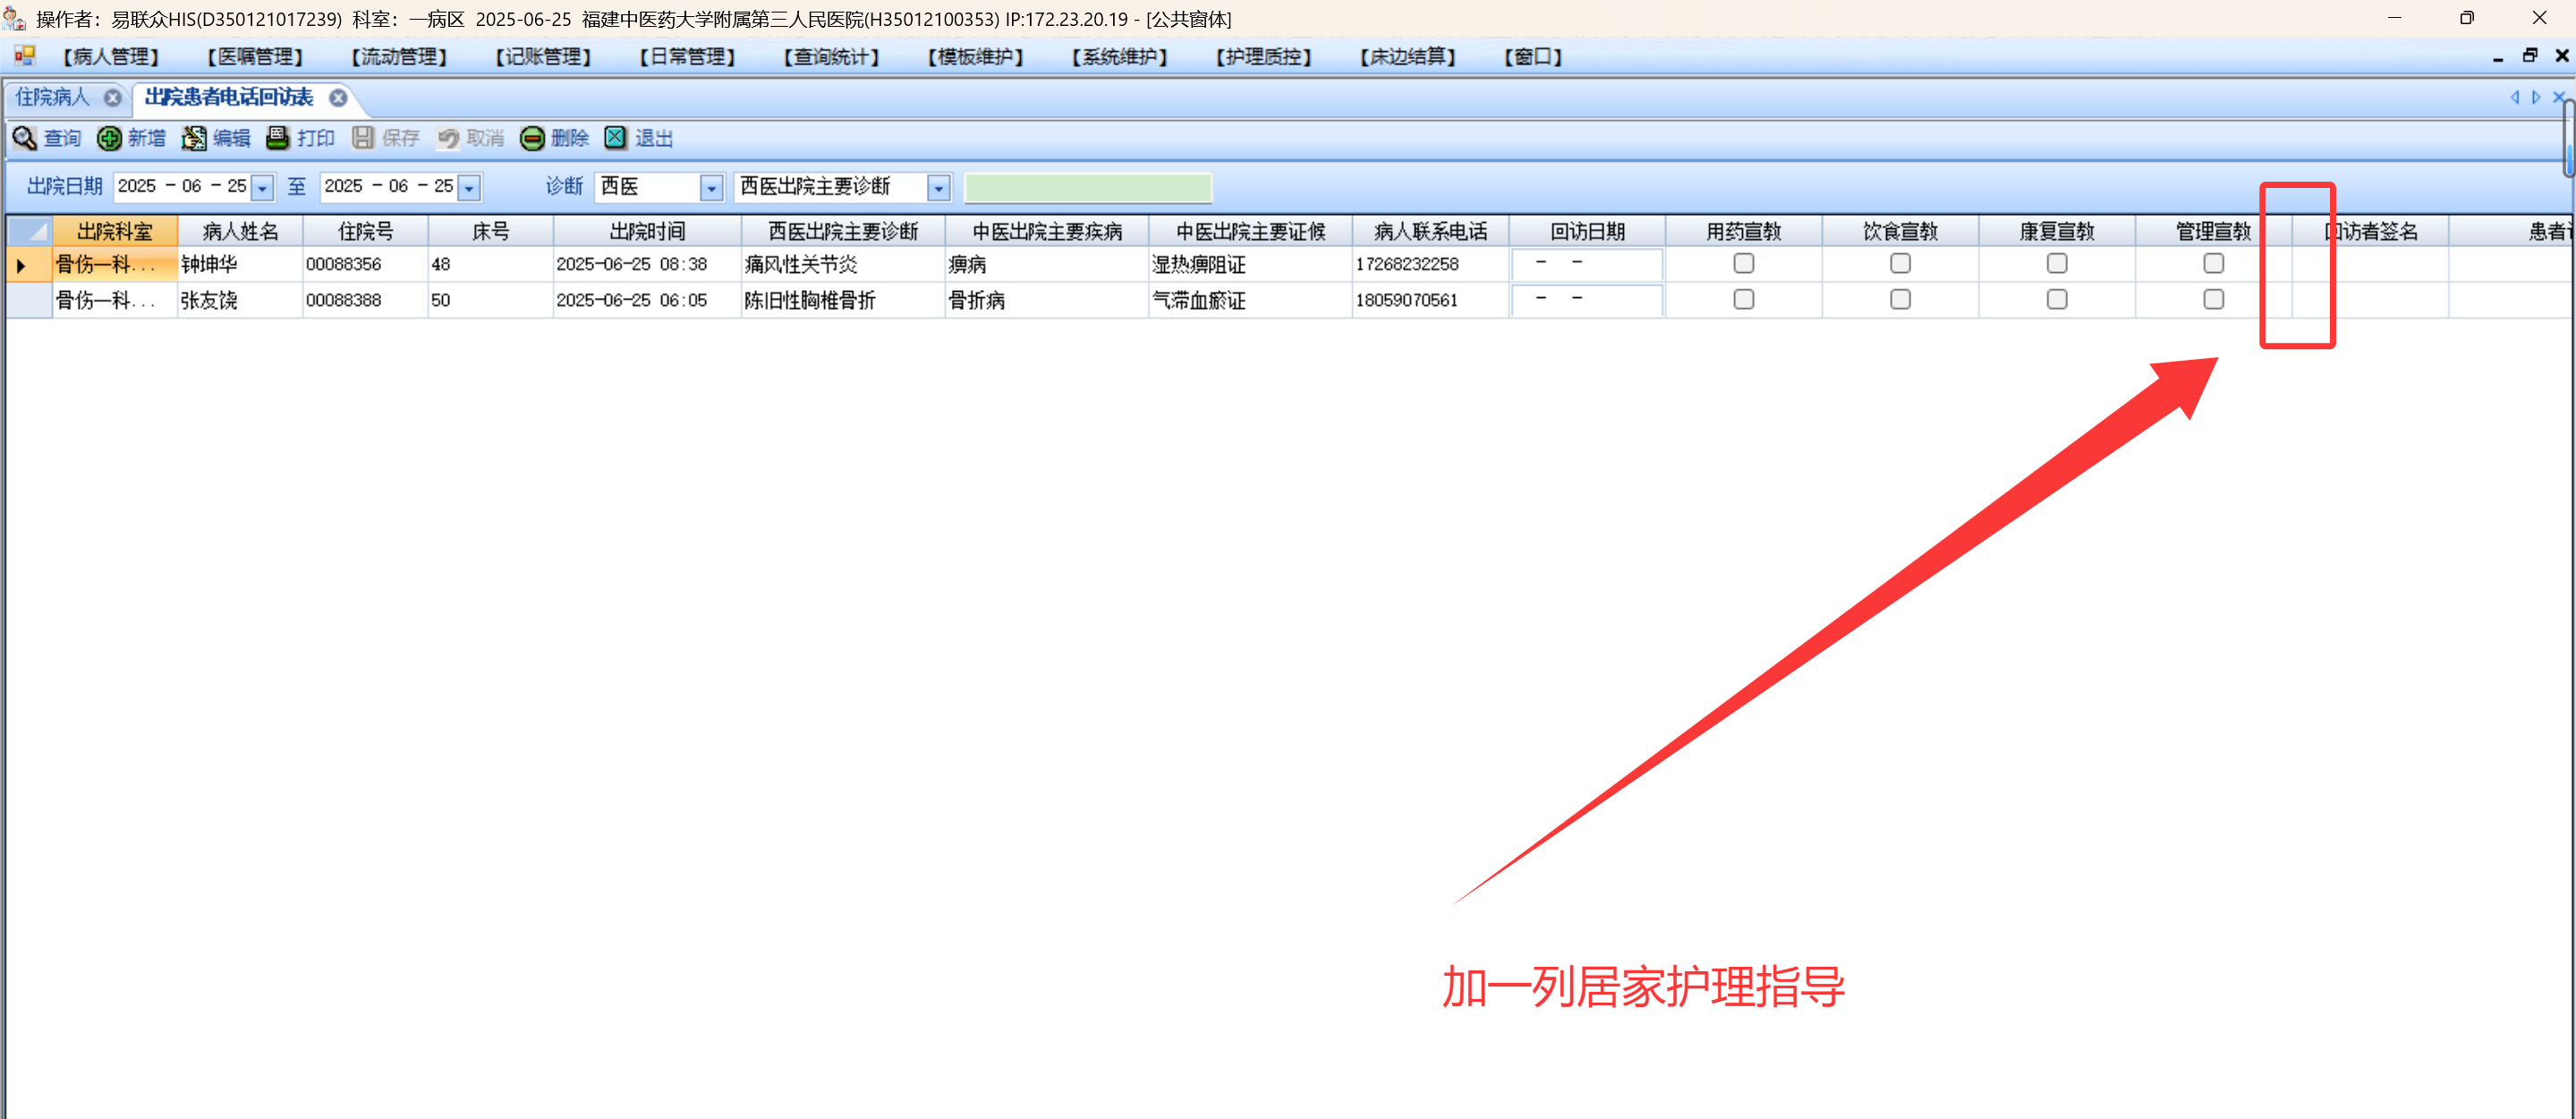Expand the 西医 diagnosis type dropdown
The image size is (2576, 1119).
tap(711, 187)
